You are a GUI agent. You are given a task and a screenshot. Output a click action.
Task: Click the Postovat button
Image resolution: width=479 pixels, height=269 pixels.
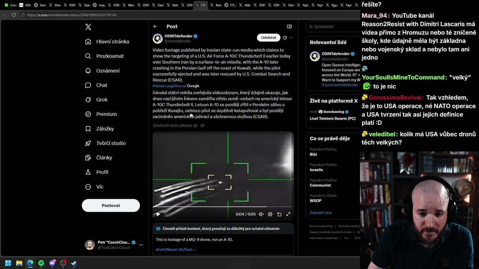coord(111,205)
